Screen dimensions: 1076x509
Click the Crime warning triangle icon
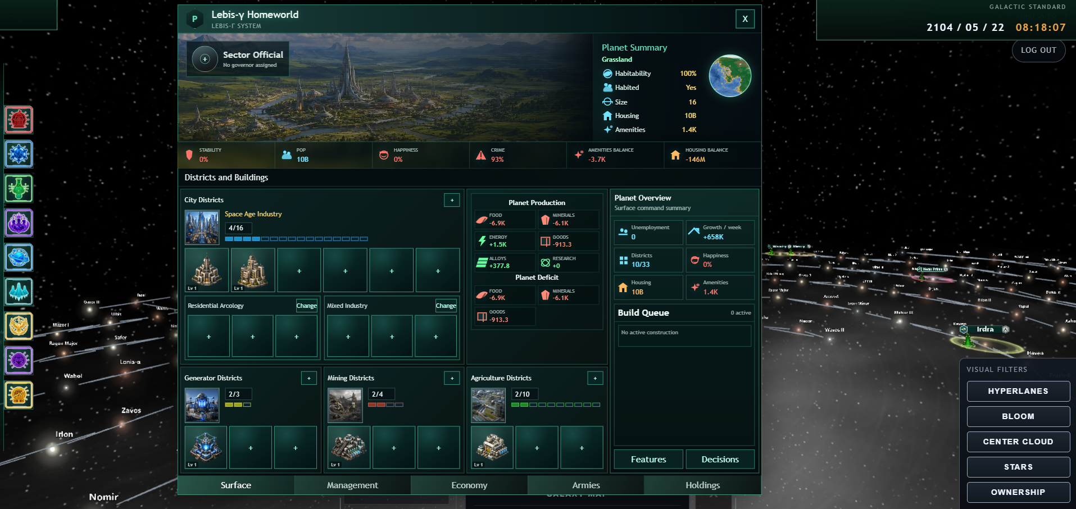tap(481, 155)
